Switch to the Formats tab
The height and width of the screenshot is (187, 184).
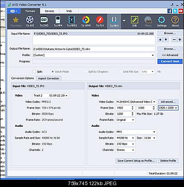coord(30,11)
